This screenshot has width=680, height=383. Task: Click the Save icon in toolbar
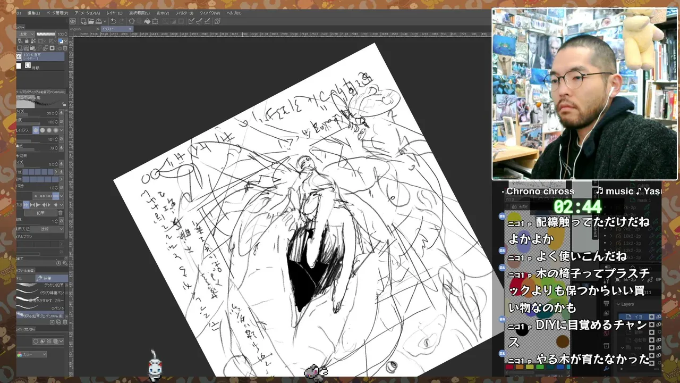pyautogui.click(x=98, y=21)
